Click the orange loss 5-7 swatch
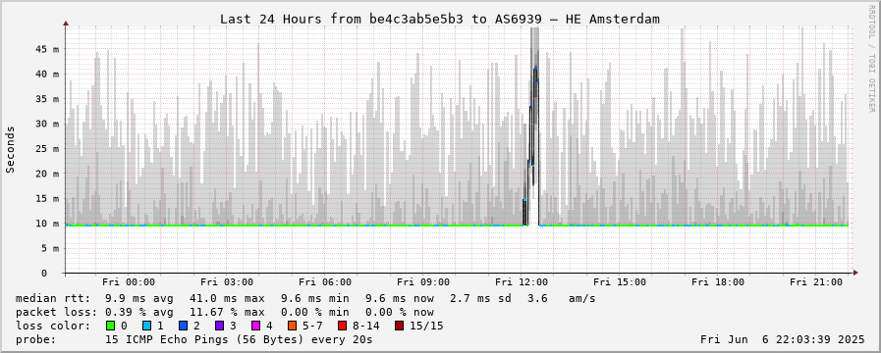Screen dimensions: 881x353 [292, 326]
